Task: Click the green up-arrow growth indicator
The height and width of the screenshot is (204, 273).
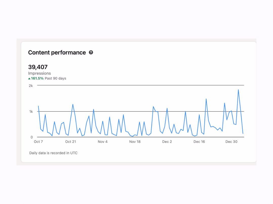Action: pyautogui.click(x=29, y=78)
